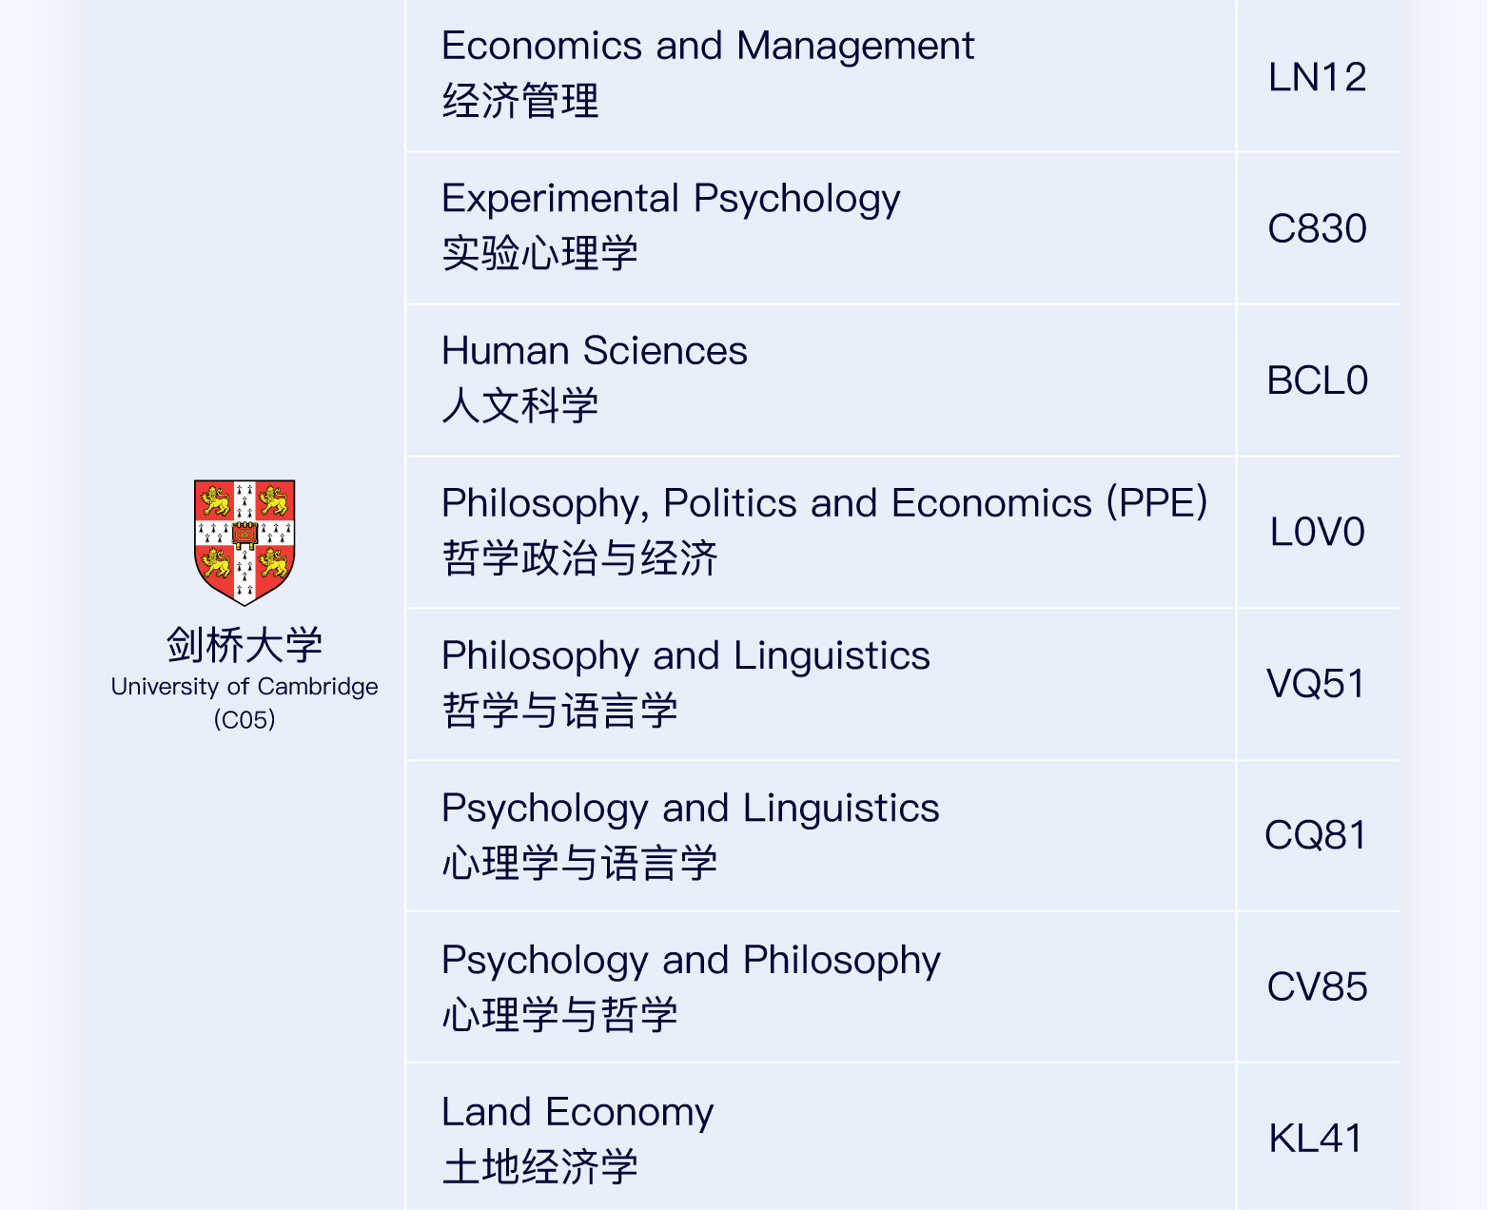Click course code BCL0
The image size is (1488, 1210).
click(x=1318, y=381)
